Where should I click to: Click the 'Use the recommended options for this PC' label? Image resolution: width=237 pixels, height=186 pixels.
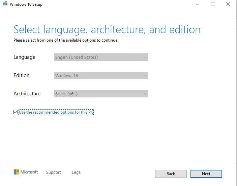click(56, 112)
